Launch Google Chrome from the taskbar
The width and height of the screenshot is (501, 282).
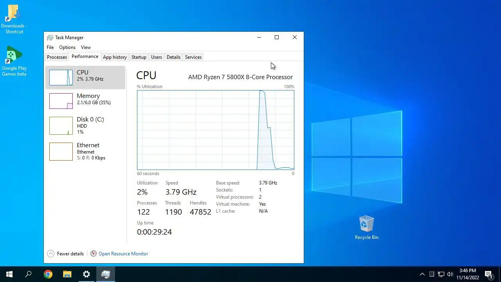48,274
